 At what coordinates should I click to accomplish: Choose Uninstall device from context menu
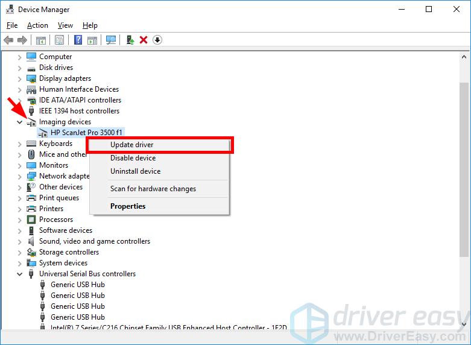click(x=135, y=171)
